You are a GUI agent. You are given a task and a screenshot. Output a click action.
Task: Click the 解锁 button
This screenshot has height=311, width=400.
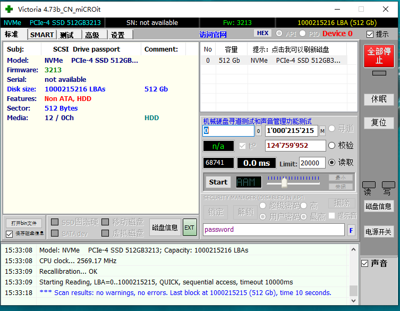tap(245, 212)
